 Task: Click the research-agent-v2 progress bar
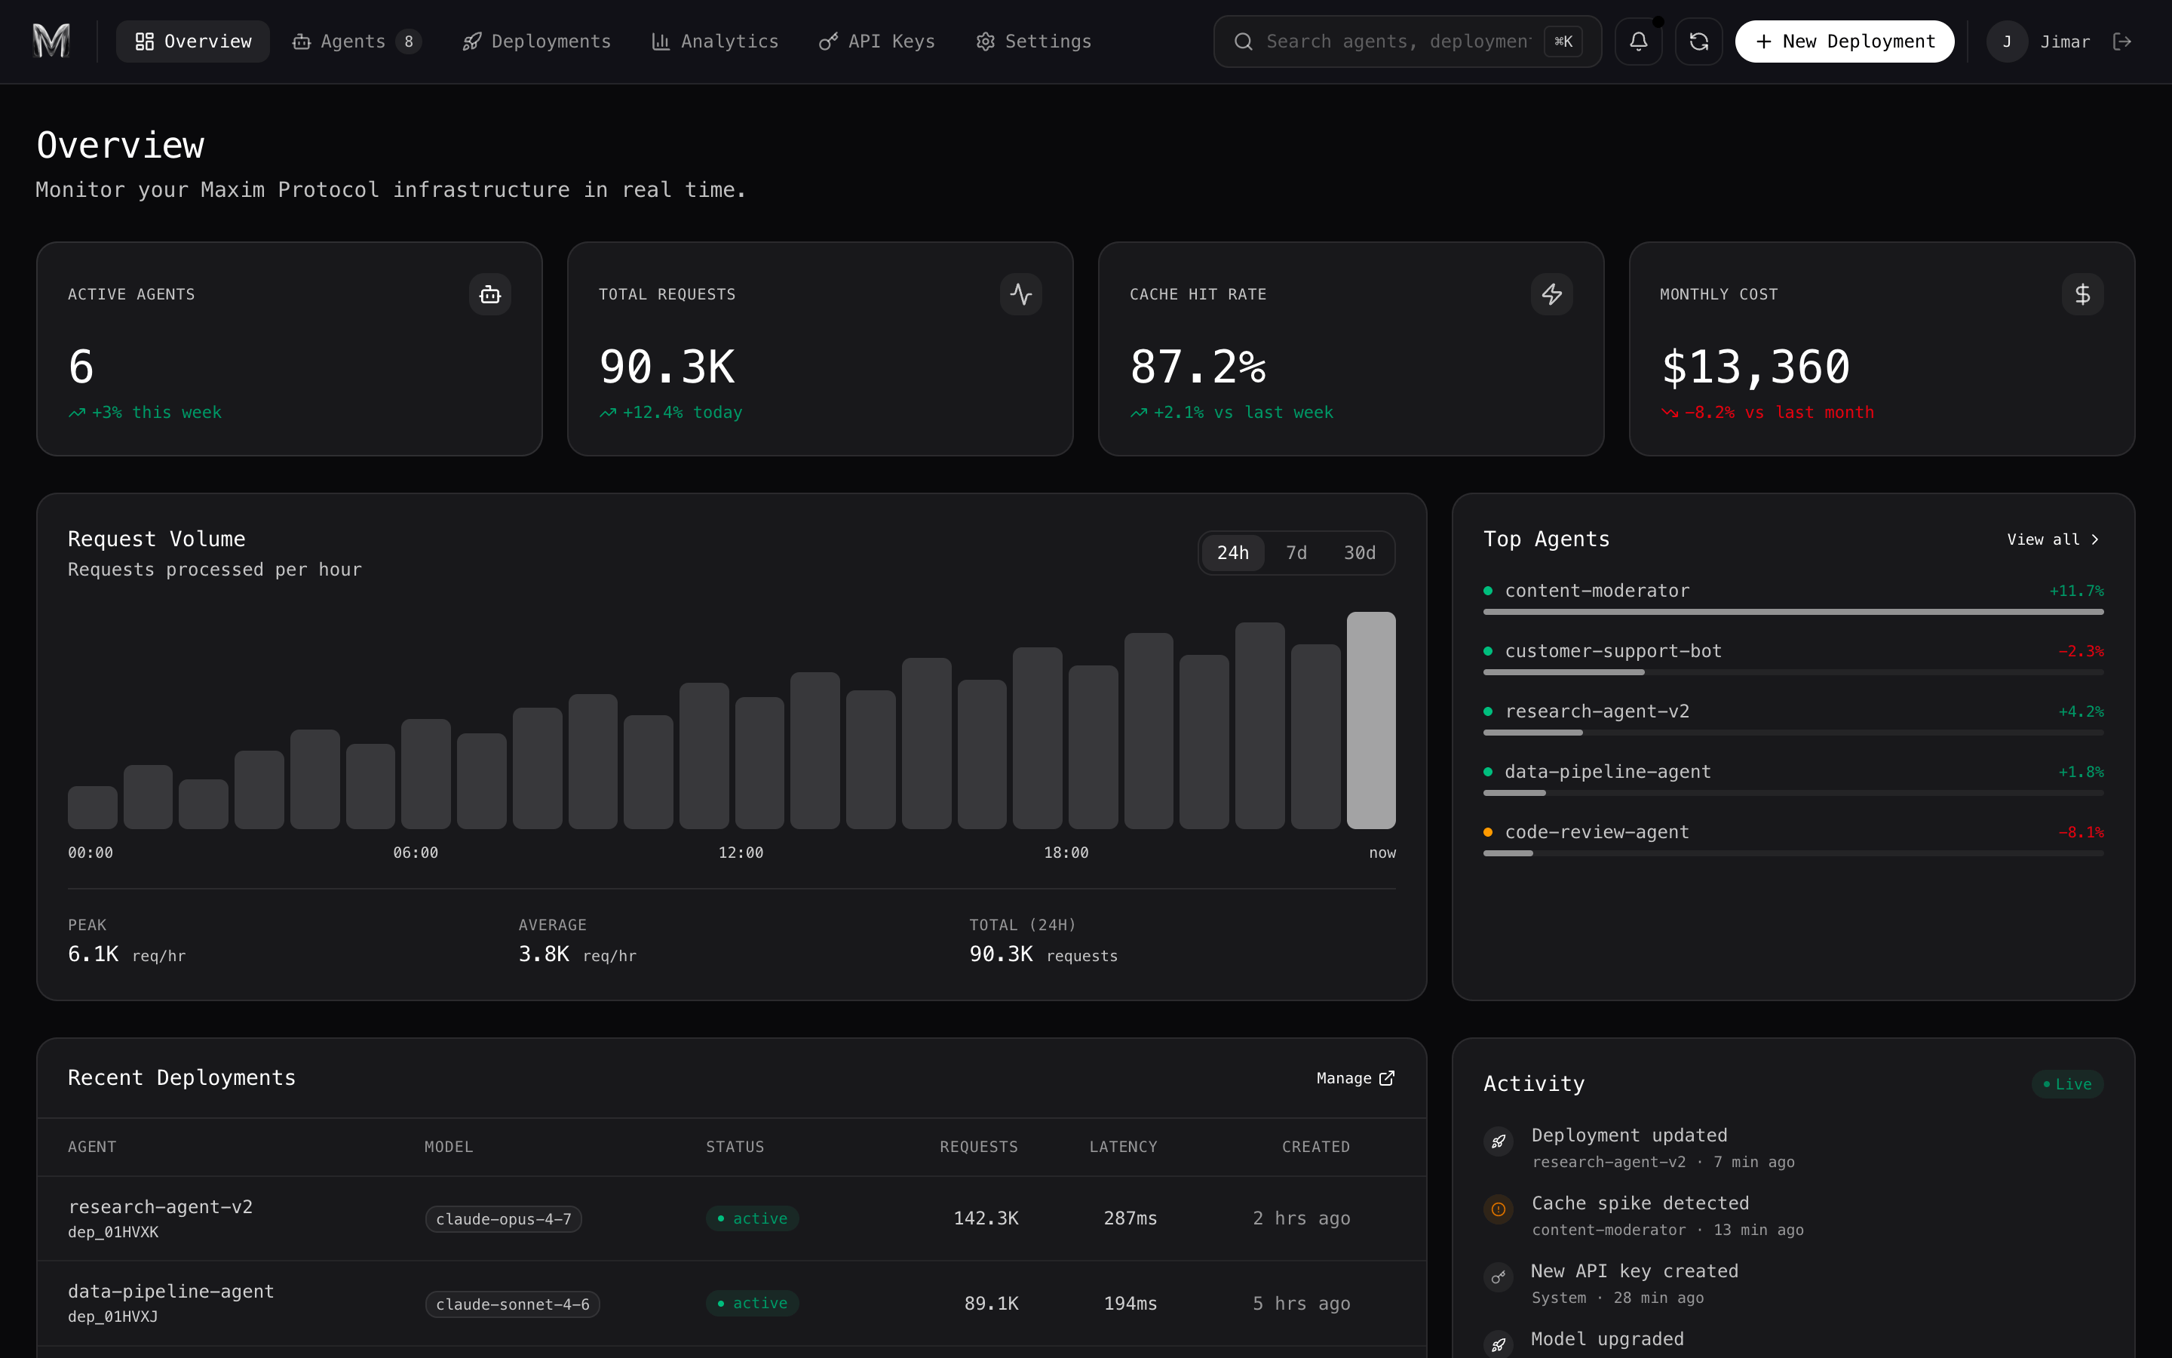[1793, 732]
